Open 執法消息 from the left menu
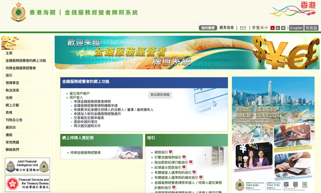The height and width of the screenshot is (193, 321). point(12,90)
